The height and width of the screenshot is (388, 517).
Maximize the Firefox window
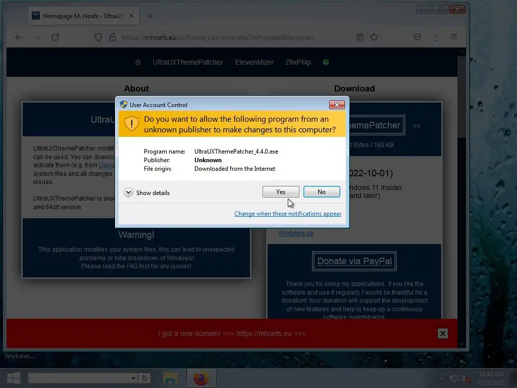point(440,10)
